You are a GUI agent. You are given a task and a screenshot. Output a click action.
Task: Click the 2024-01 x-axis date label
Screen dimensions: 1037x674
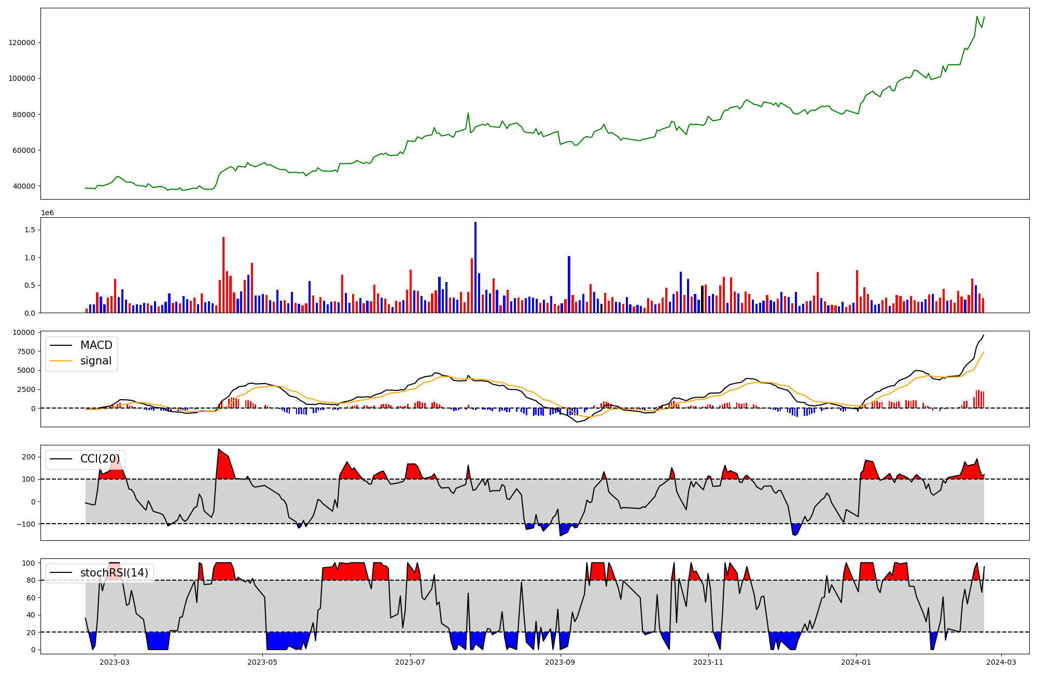point(856,662)
